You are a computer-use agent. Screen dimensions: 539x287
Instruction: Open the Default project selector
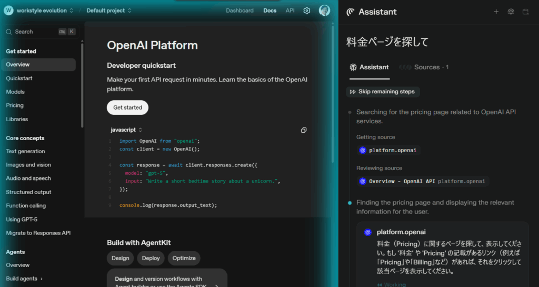coord(109,10)
